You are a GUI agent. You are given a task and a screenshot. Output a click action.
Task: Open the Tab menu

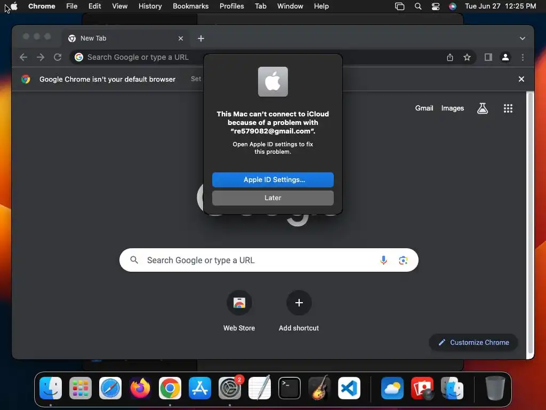tap(260, 6)
